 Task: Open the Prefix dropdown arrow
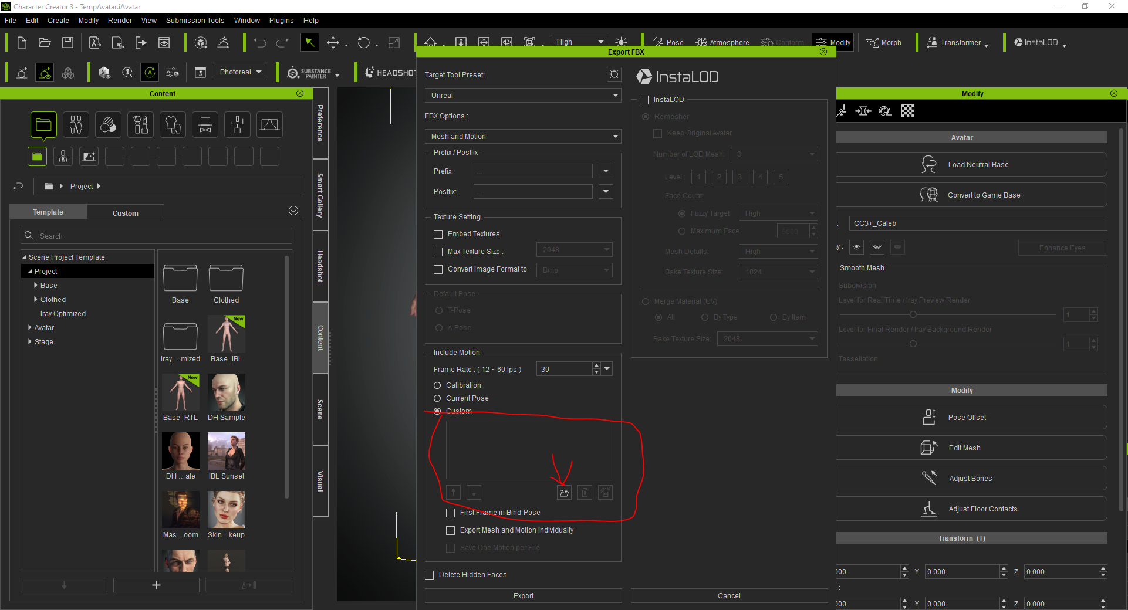pos(606,171)
